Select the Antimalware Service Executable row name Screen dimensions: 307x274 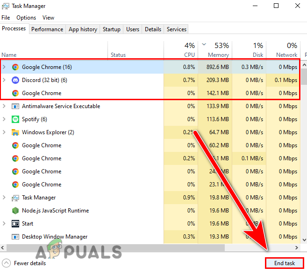[61, 106]
